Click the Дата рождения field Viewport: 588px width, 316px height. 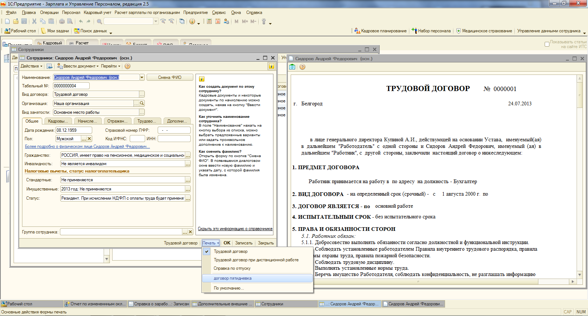coord(73,130)
